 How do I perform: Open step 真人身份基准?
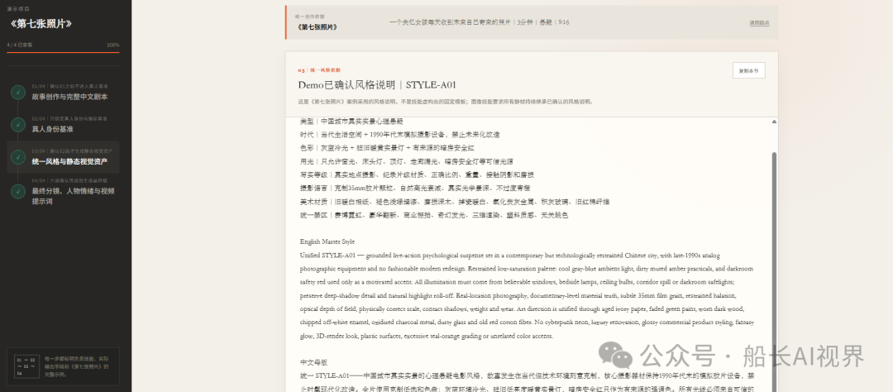(x=63, y=124)
